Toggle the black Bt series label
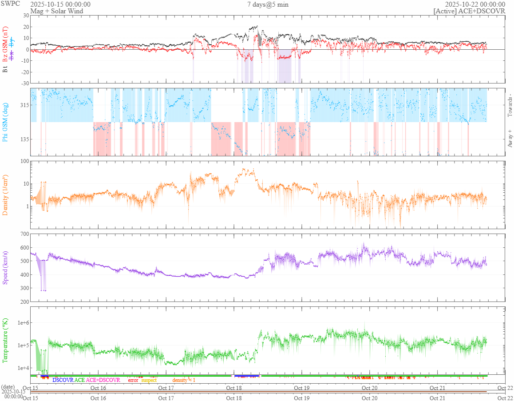Image resolution: width=514 pixels, height=401 pixels. coord(6,69)
